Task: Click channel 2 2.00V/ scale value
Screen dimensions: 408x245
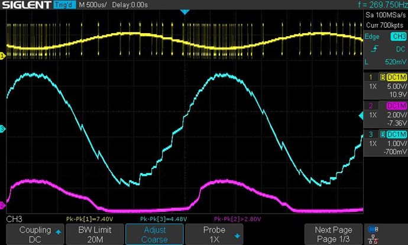Action: (x=397, y=115)
